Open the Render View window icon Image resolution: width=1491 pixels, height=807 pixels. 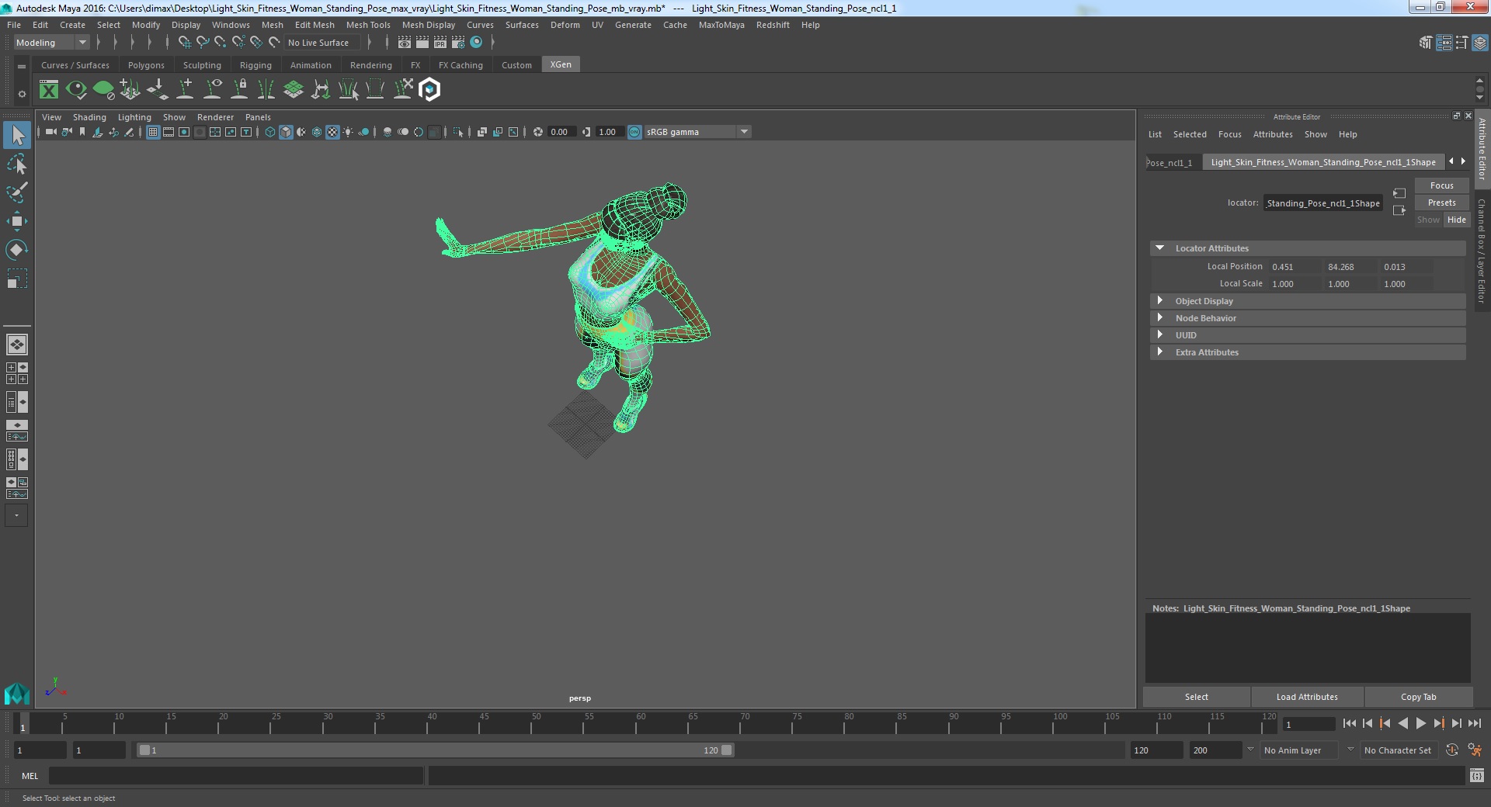(405, 43)
